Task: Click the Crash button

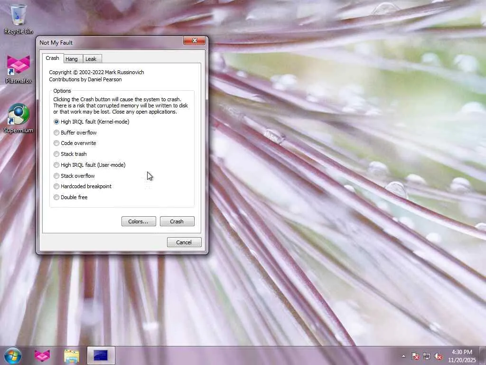Action: click(x=177, y=221)
